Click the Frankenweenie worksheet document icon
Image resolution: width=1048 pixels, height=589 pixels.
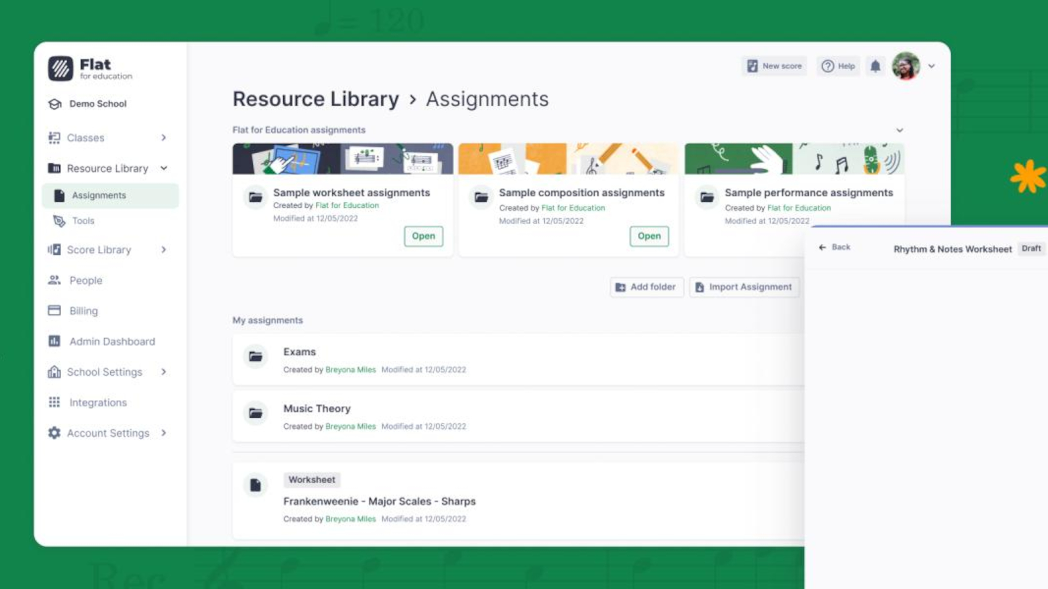[x=255, y=485]
